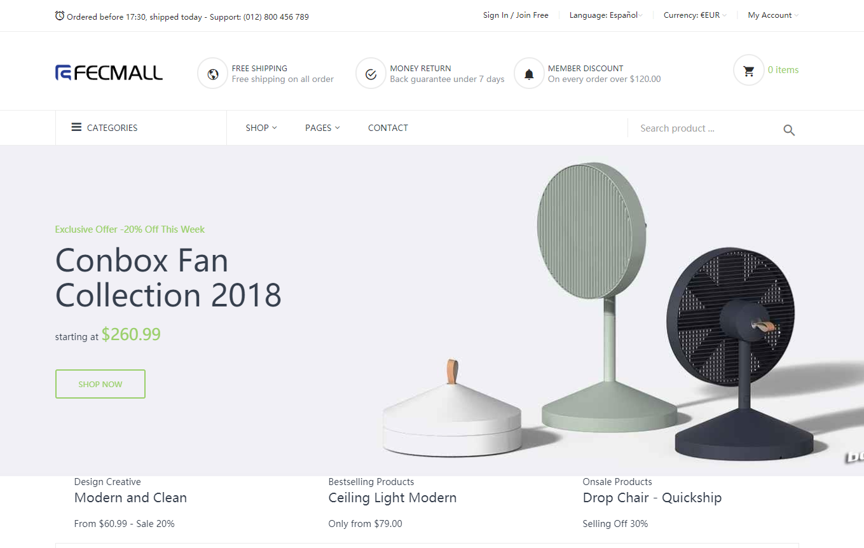Click the Sign In / Join Free link
The image size is (864, 548).
point(516,15)
